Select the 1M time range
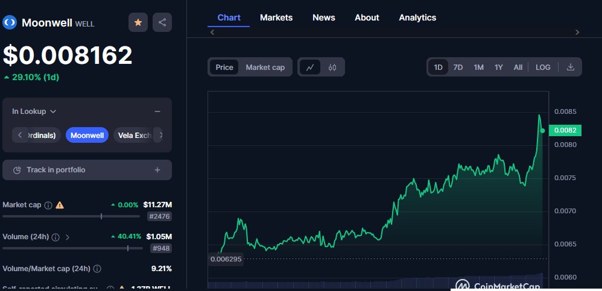 point(478,67)
